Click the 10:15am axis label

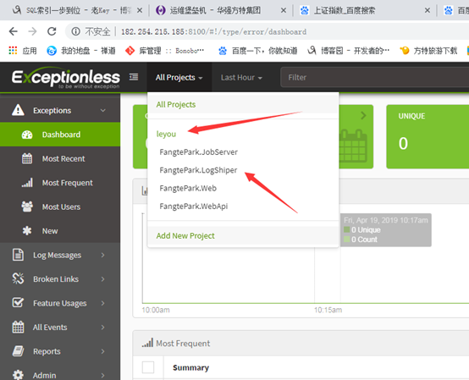(328, 310)
